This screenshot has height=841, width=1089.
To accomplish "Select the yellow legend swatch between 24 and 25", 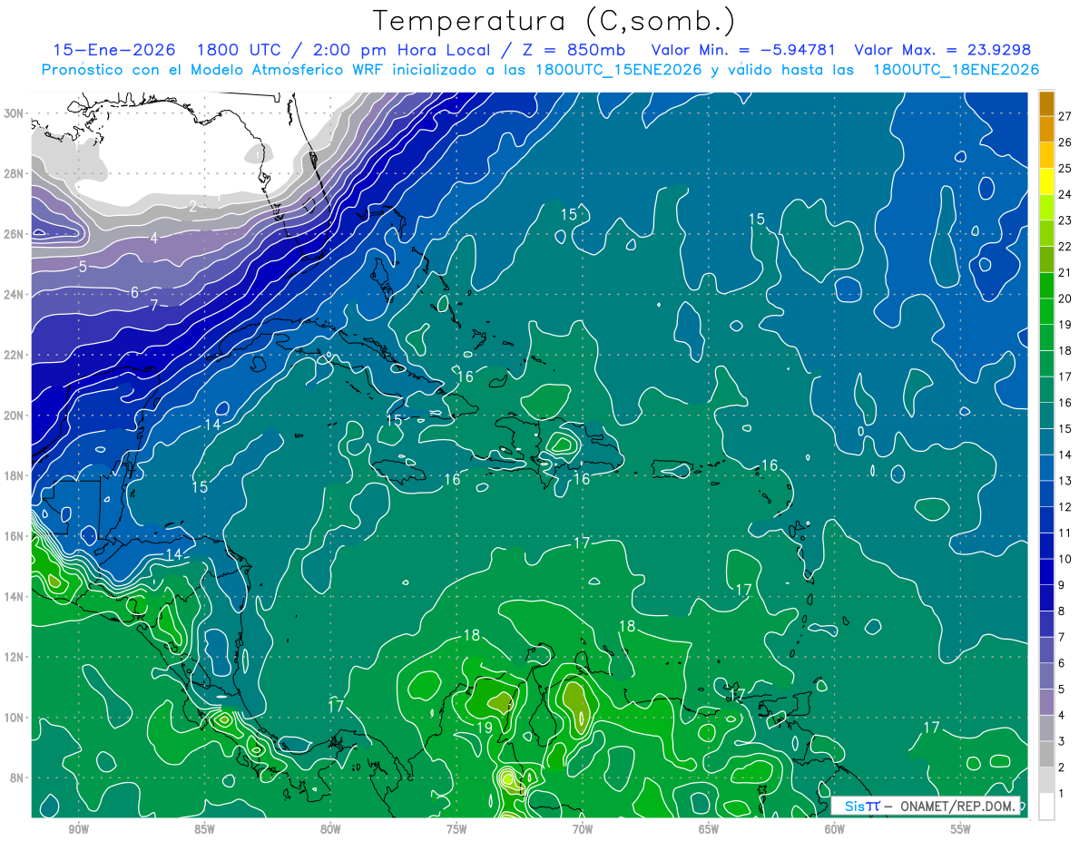I will [x=1046, y=181].
